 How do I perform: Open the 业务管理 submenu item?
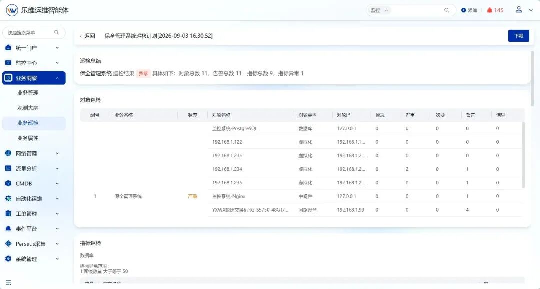pos(28,93)
